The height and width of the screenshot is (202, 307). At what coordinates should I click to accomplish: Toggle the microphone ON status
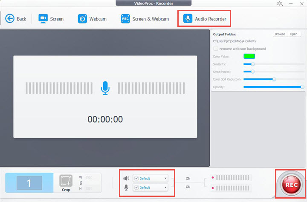188,187
